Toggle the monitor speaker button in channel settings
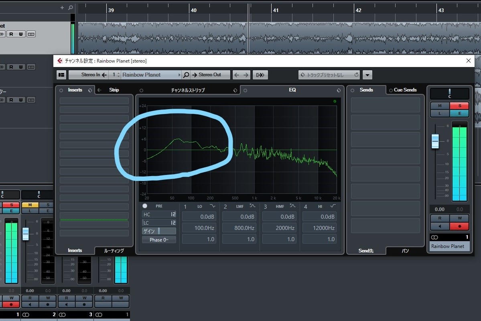 (x=440, y=226)
